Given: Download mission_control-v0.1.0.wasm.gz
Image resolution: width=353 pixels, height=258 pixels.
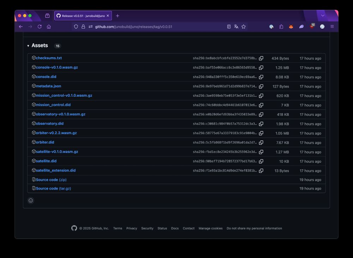Looking at the screenshot, I should pyautogui.click(x=64, y=95).
